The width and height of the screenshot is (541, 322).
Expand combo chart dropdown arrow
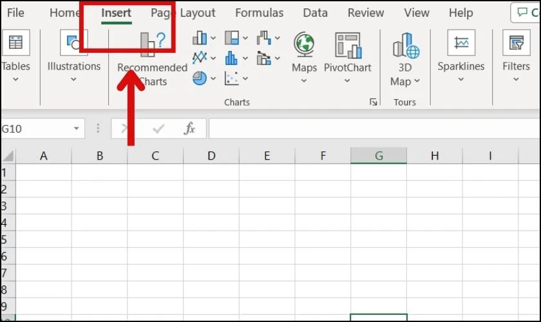[x=278, y=58]
